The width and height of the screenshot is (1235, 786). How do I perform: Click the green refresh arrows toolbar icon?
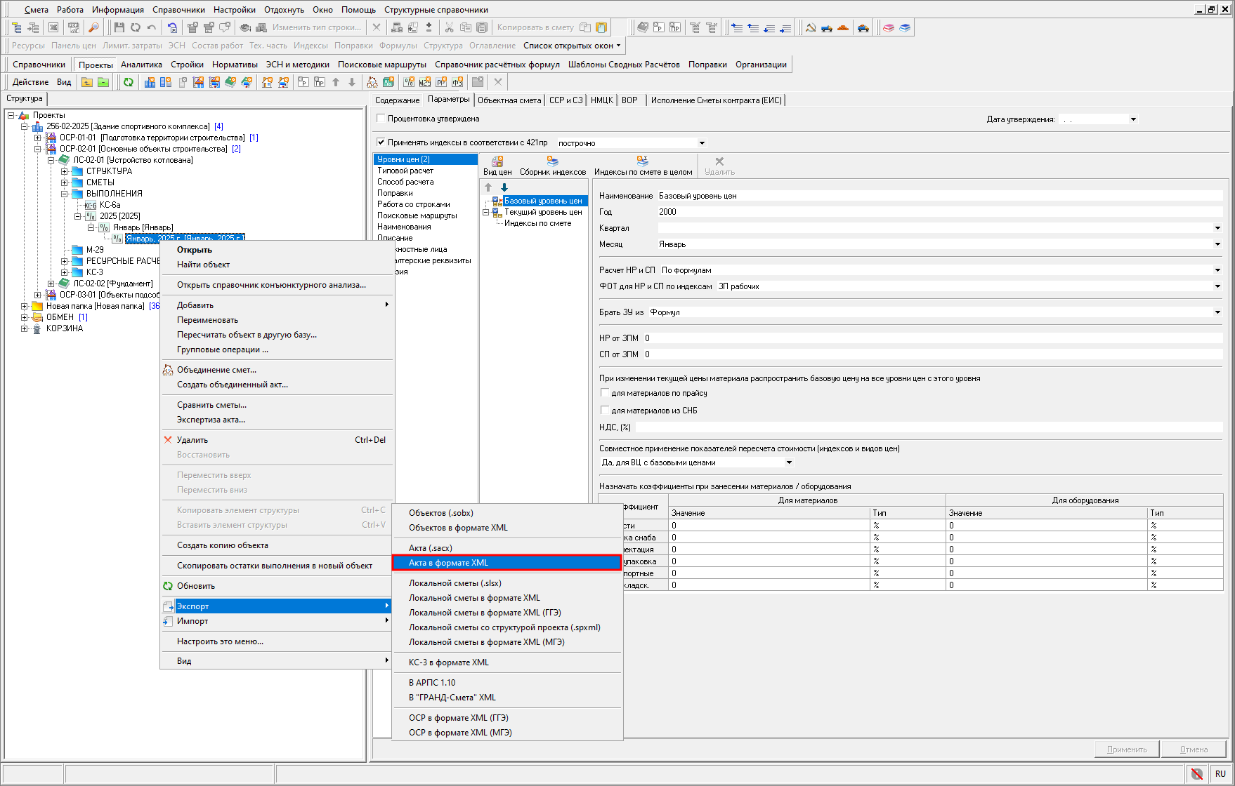coord(129,82)
